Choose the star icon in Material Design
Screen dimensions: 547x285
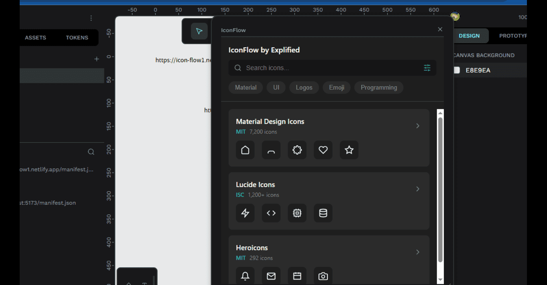tap(349, 150)
